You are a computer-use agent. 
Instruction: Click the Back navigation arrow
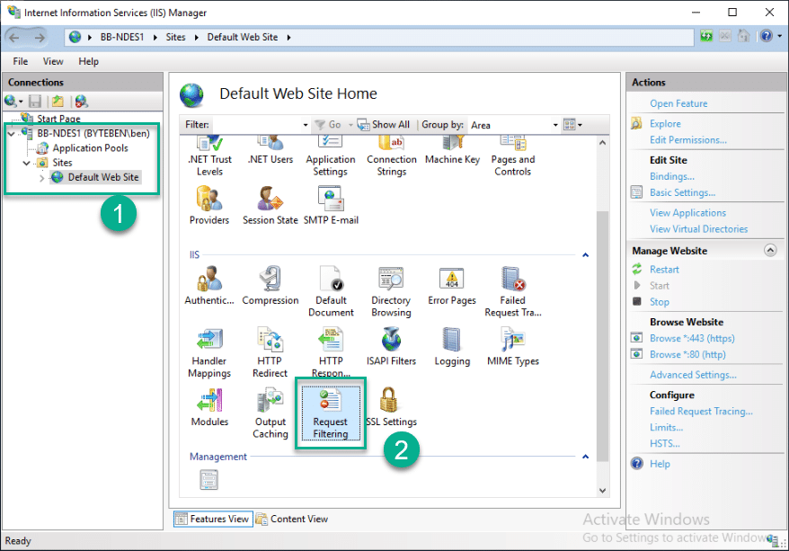pyautogui.click(x=14, y=37)
